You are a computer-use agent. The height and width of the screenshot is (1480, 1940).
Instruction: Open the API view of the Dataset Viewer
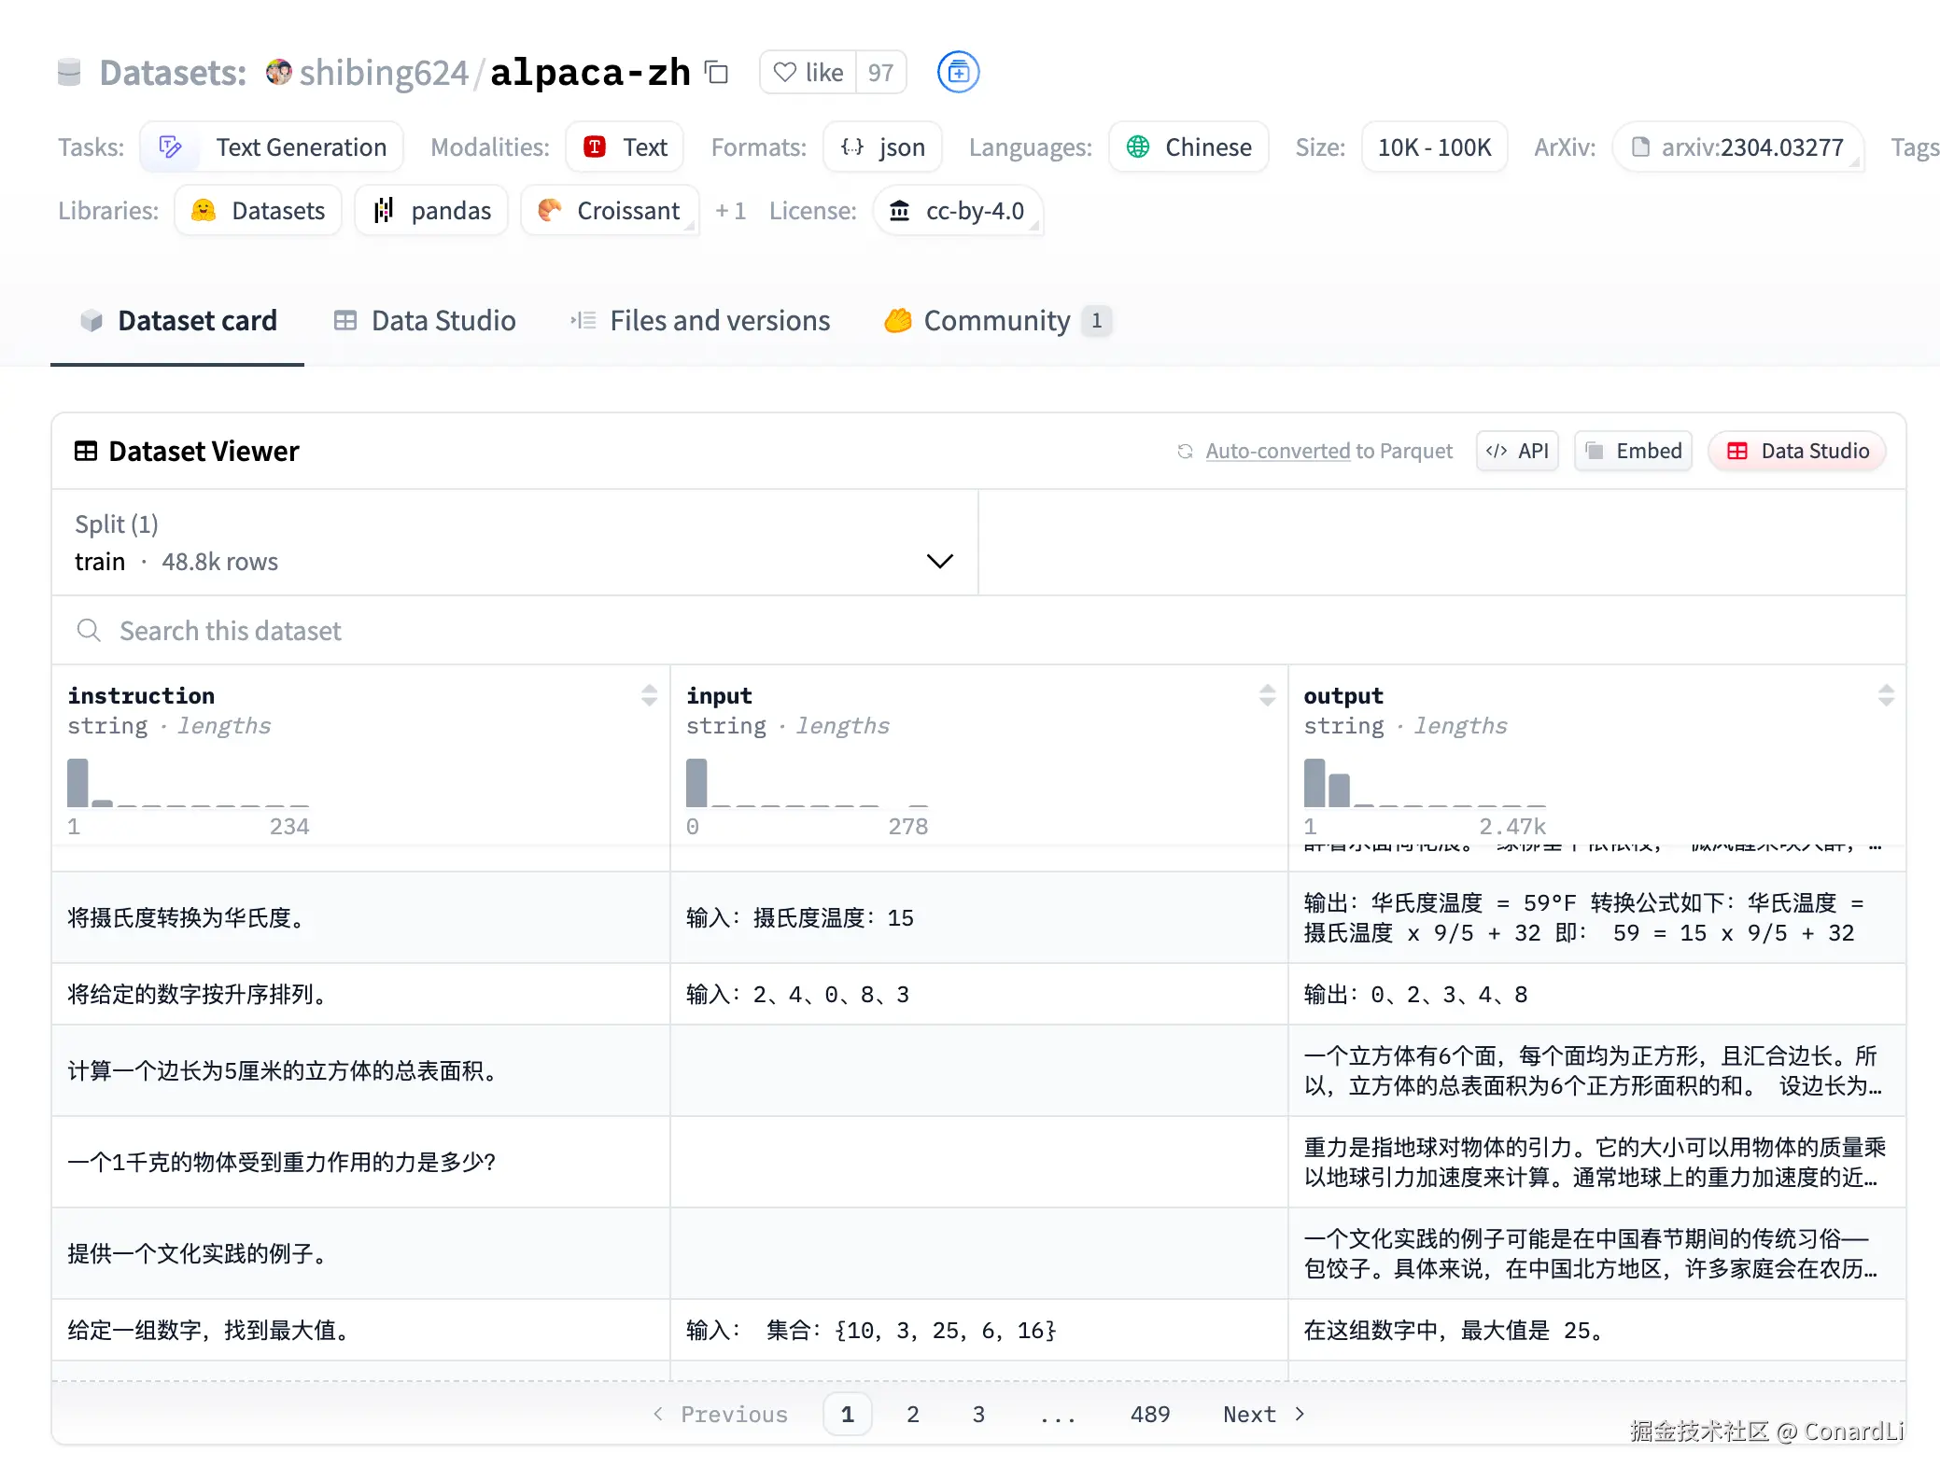pos(1517,451)
